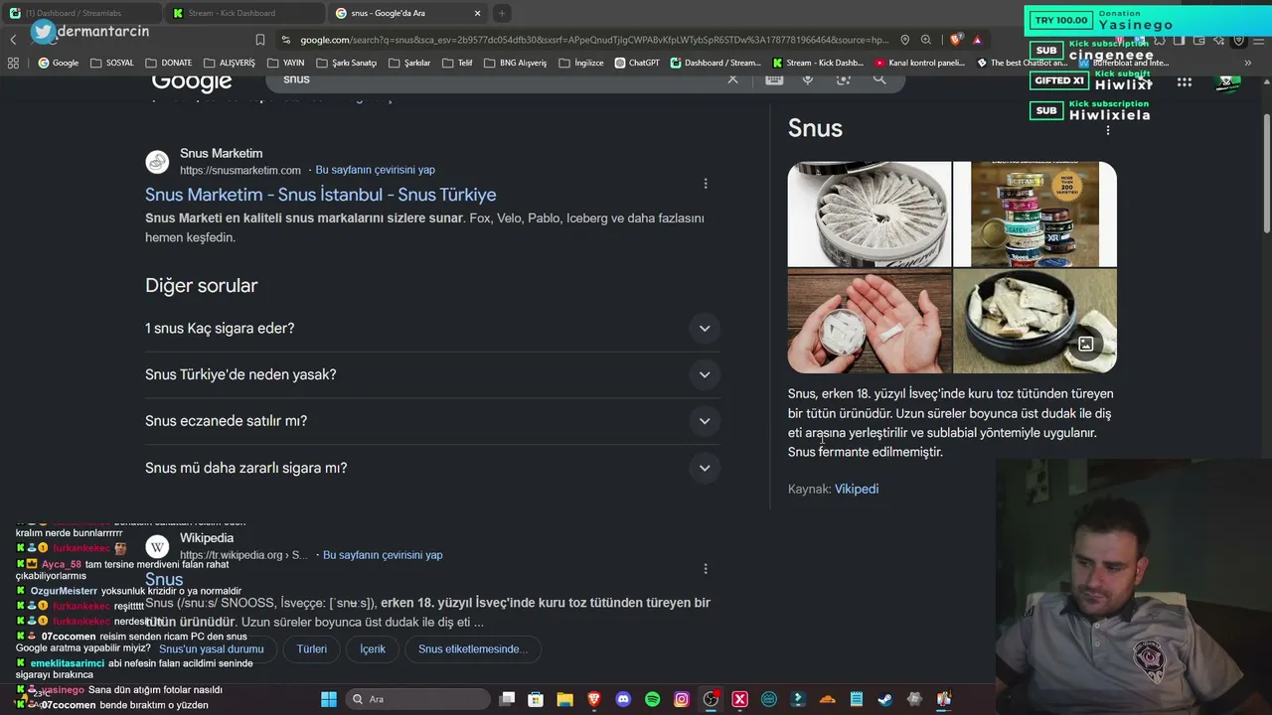Open Task View on the taskbar

[x=507, y=699]
